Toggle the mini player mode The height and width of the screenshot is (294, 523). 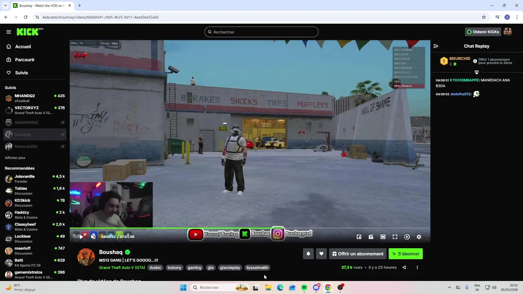point(359,237)
